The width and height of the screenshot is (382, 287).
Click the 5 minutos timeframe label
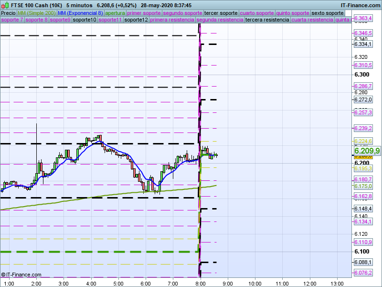(x=79, y=5)
